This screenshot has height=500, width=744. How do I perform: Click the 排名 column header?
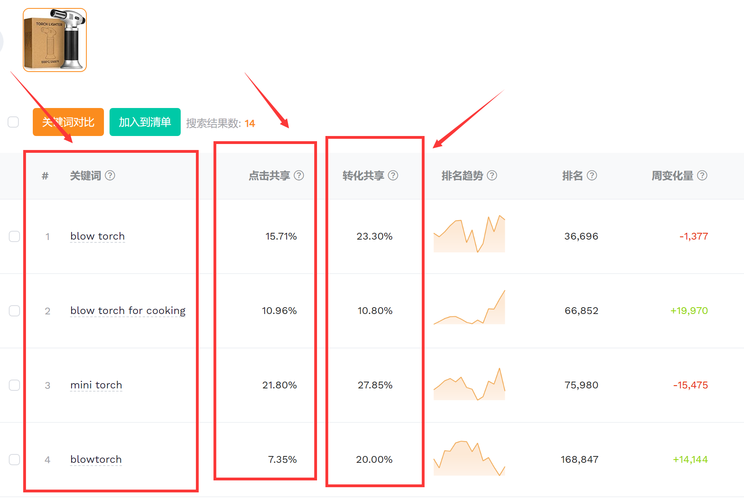tap(572, 176)
